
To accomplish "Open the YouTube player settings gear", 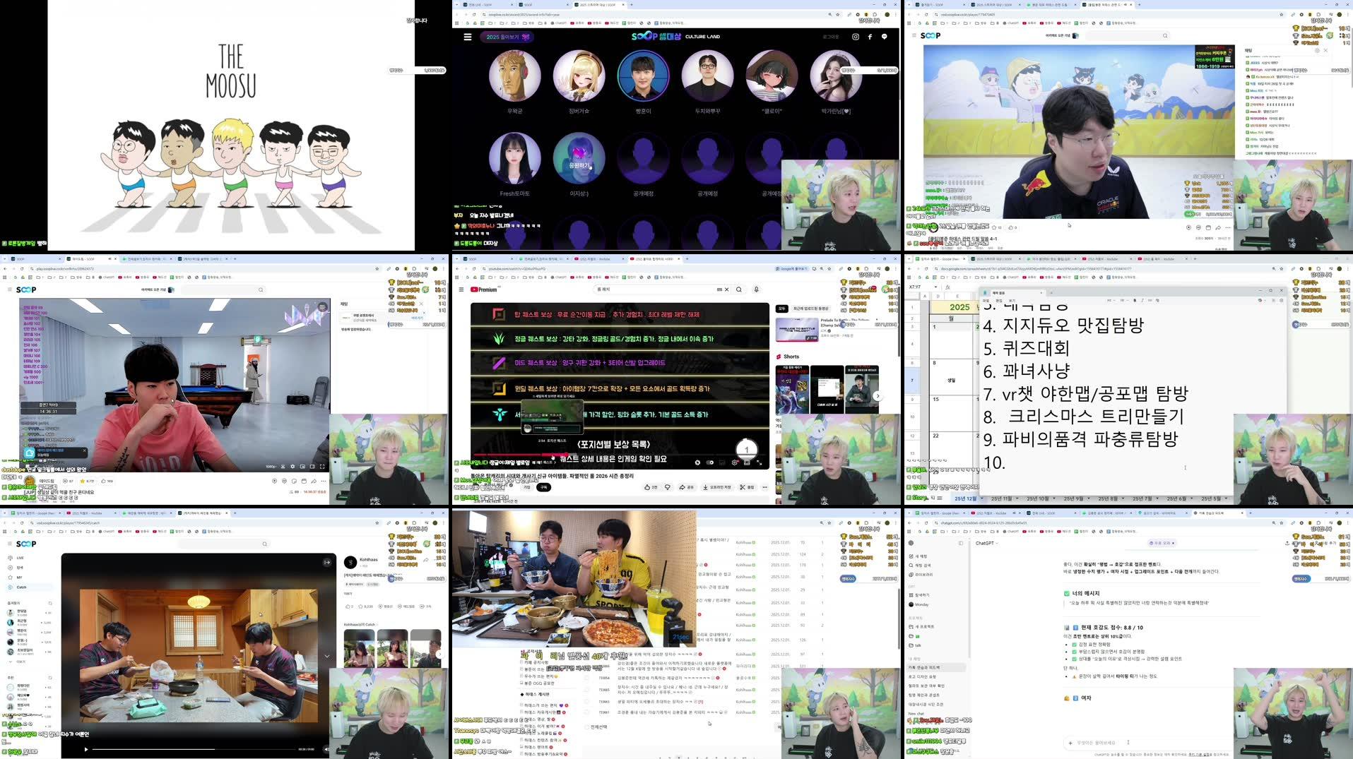I will 734,463.
